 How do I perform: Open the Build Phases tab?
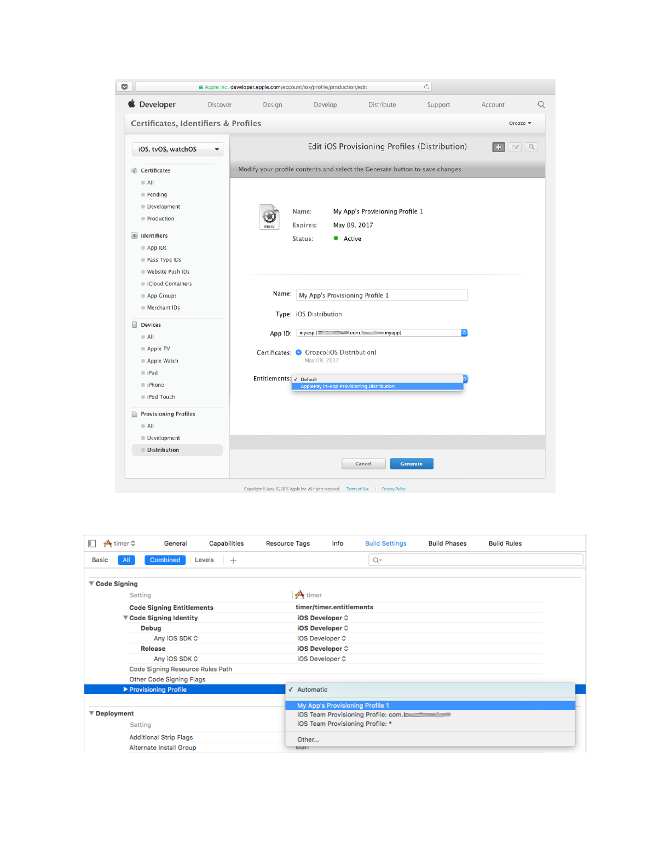click(x=447, y=544)
